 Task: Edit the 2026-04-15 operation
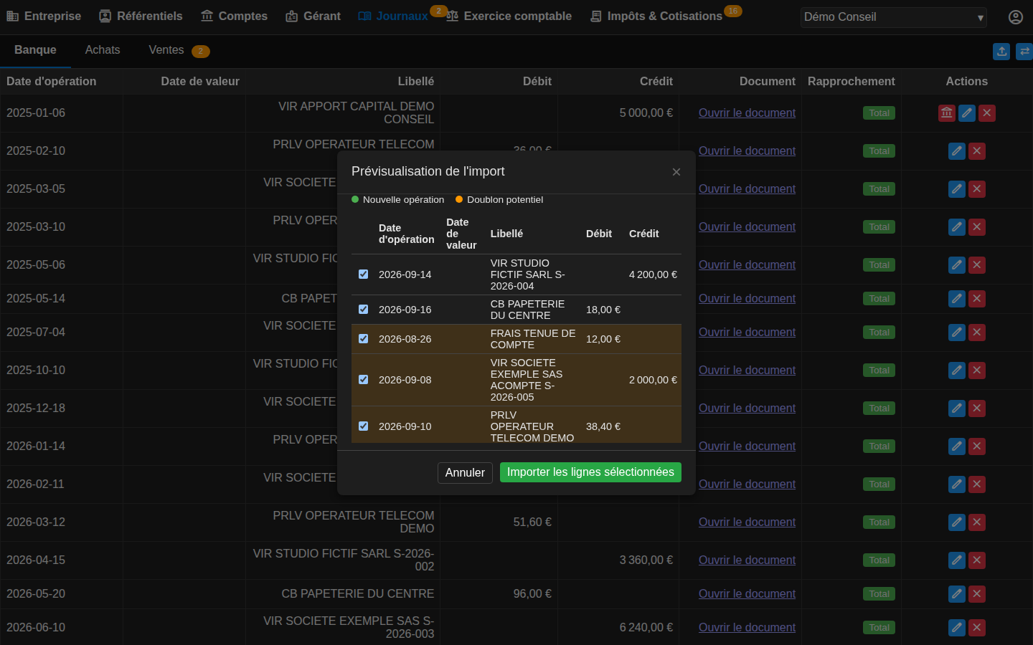point(957,560)
